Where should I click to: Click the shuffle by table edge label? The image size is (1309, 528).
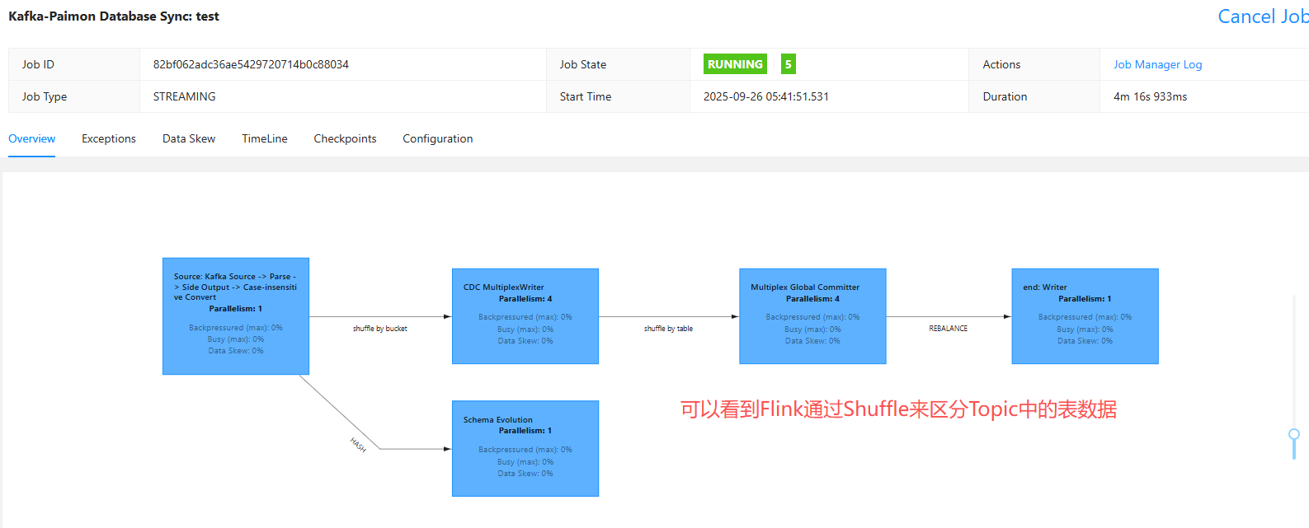click(668, 329)
